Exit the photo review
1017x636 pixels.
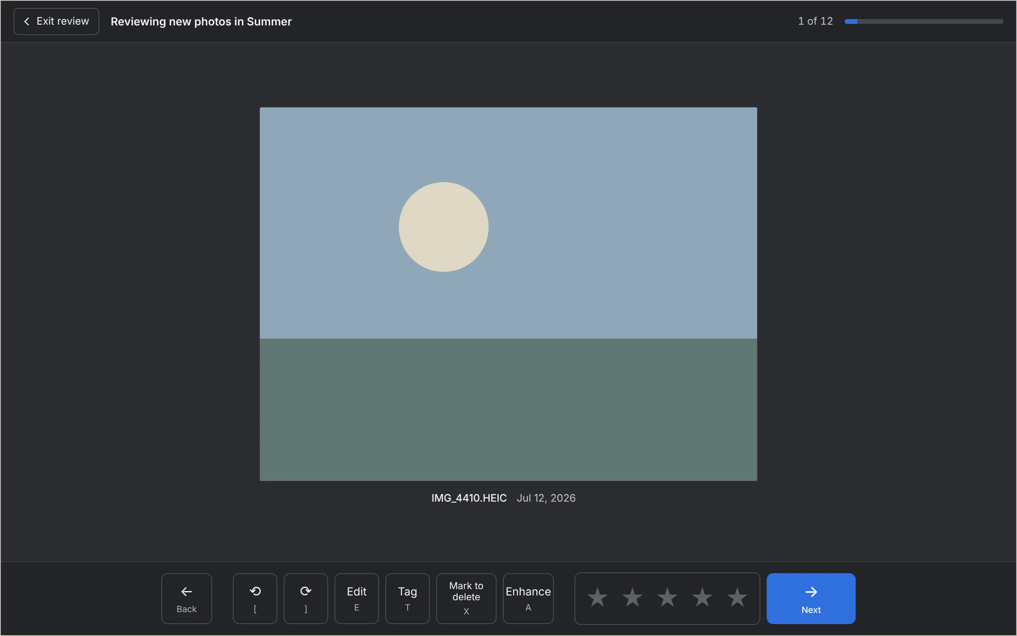click(56, 21)
